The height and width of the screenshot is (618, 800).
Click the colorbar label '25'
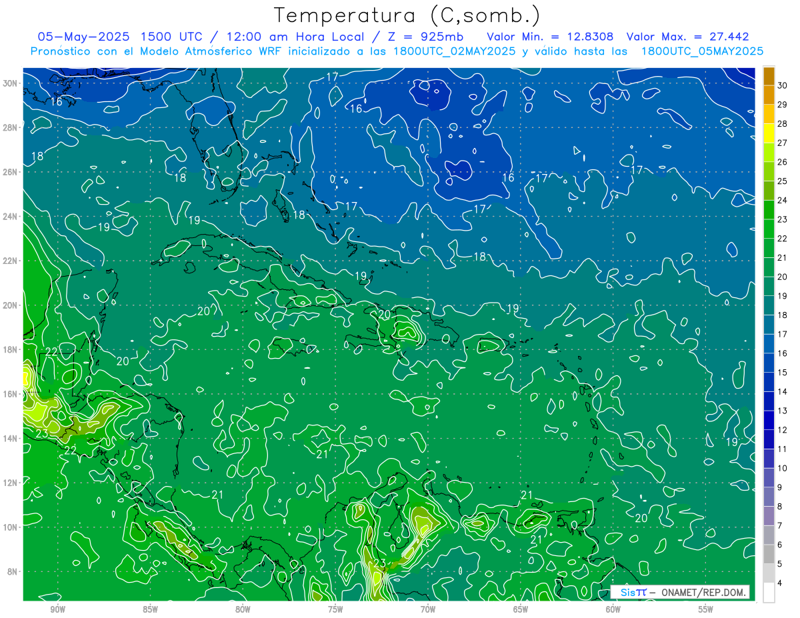tap(783, 181)
